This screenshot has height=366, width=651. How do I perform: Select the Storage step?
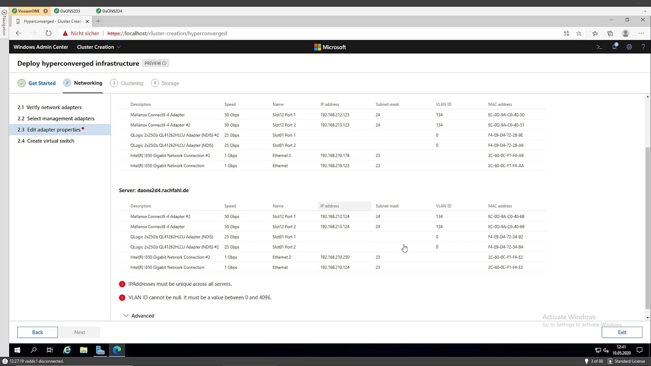tap(165, 83)
